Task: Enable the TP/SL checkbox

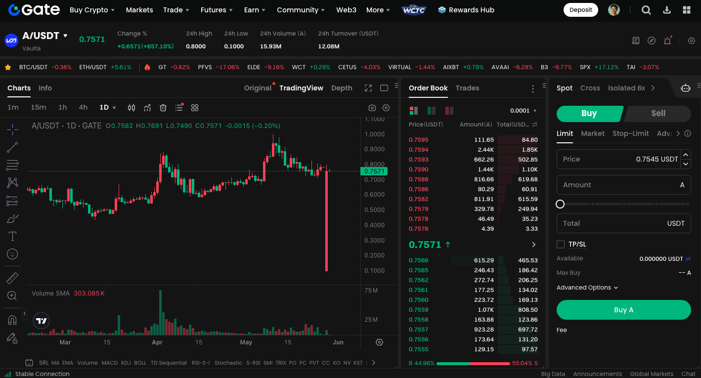Action: pyautogui.click(x=561, y=244)
